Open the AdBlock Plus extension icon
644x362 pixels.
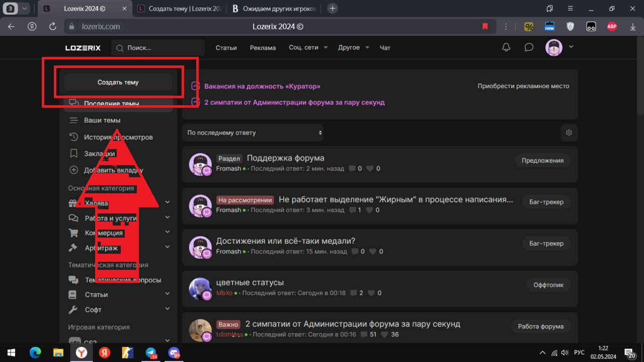tap(612, 27)
